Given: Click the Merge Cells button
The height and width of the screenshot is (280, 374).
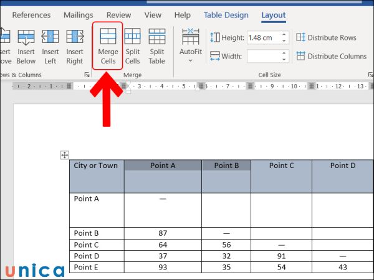Looking at the screenshot, I should pos(107,45).
